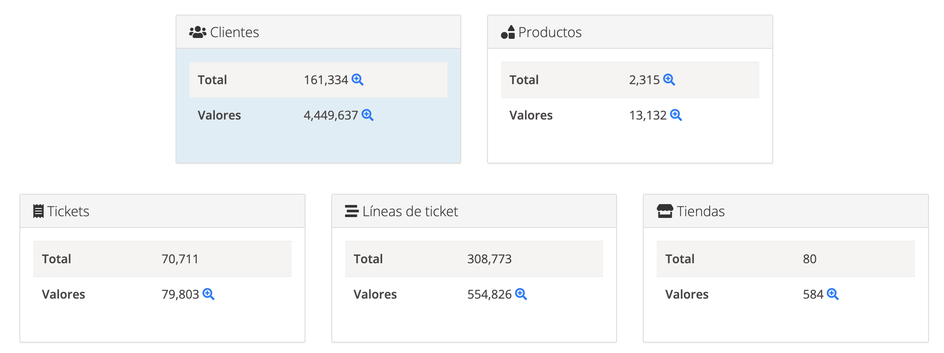Click the Tiendas total value 80
The width and height of the screenshot is (944, 353).
[809, 259]
